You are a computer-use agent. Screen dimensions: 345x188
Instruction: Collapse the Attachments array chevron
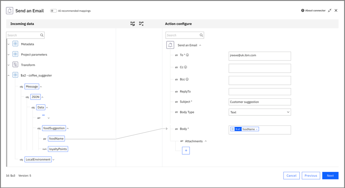tap(206, 141)
